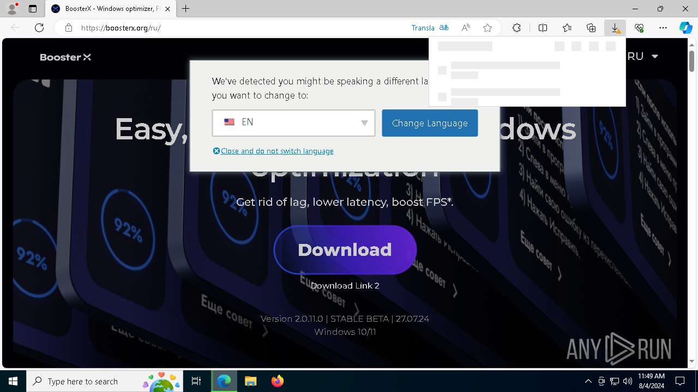Click Download Link 2
Viewport: 698px width, 392px height.
click(345, 286)
